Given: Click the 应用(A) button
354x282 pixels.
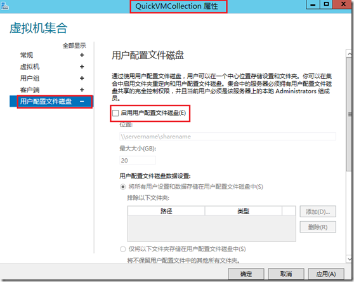Looking at the screenshot, I should (x=326, y=274).
